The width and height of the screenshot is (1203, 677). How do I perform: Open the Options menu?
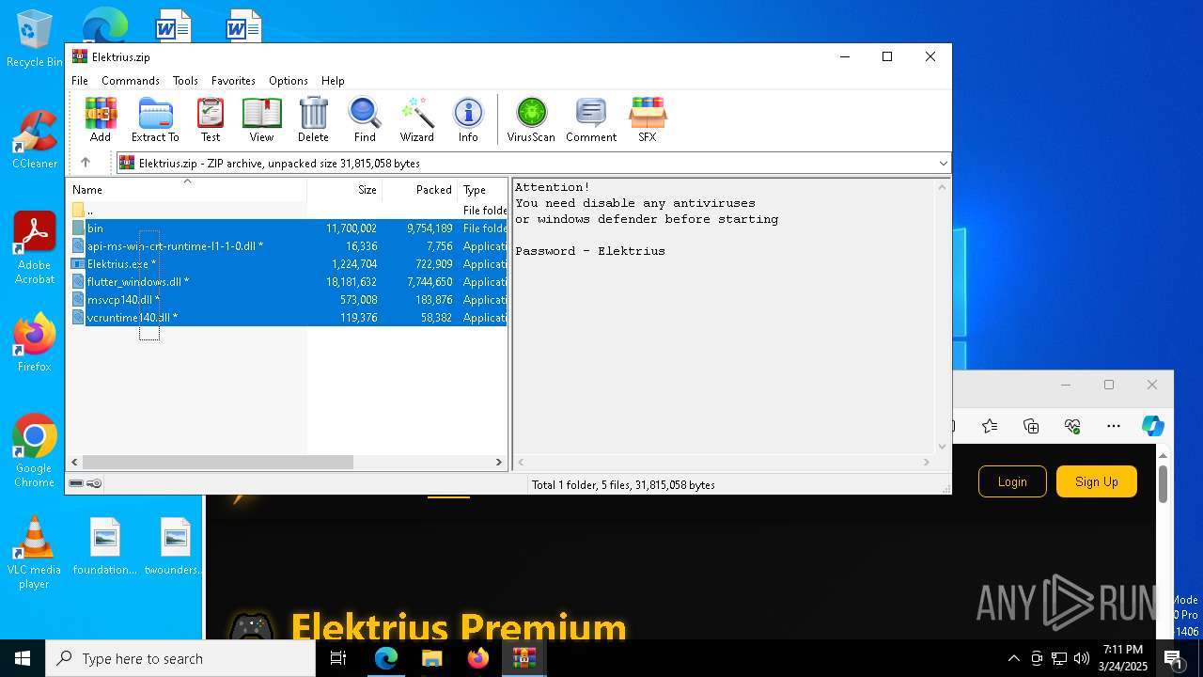pyautogui.click(x=289, y=81)
